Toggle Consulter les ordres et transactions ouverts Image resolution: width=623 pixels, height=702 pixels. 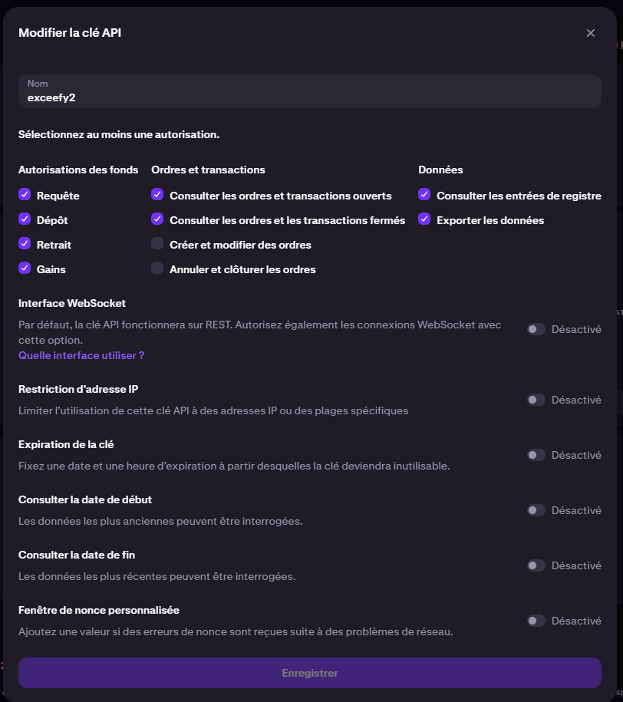point(157,195)
